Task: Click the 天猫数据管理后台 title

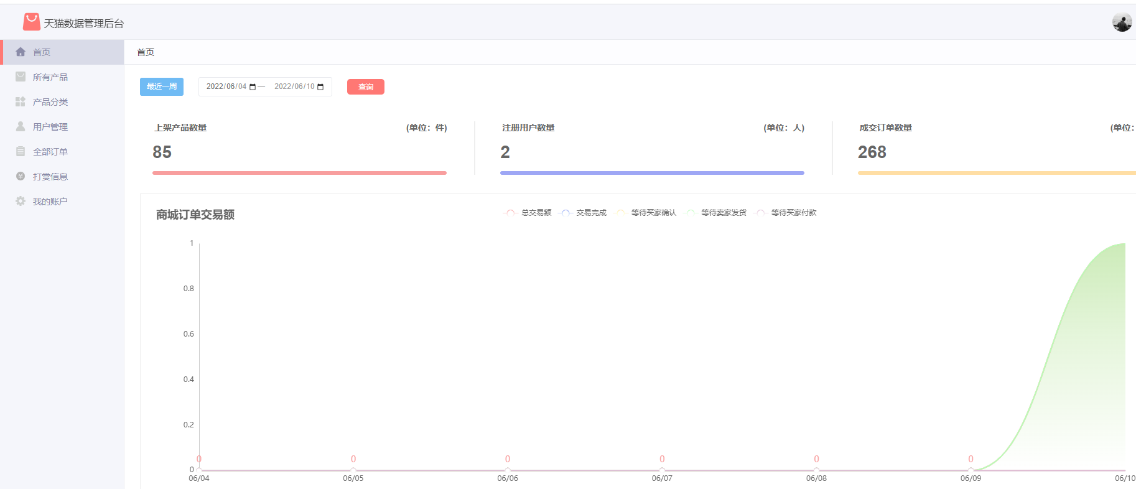Action: coord(84,24)
